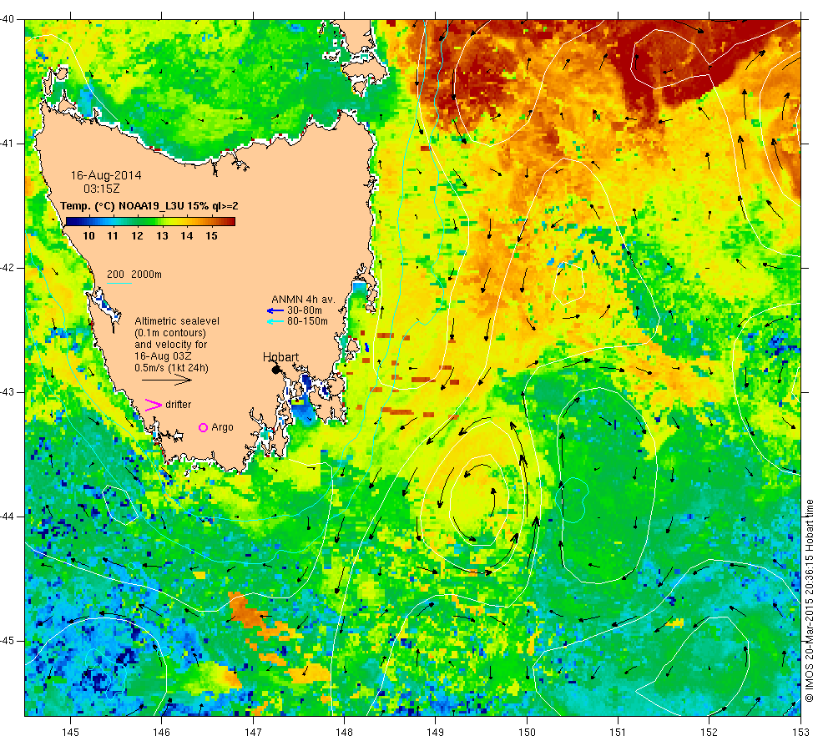This screenshot has width=818, height=751.
Task: Click longitude axis label 145
Action: pyautogui.click(x=70, y=733)
